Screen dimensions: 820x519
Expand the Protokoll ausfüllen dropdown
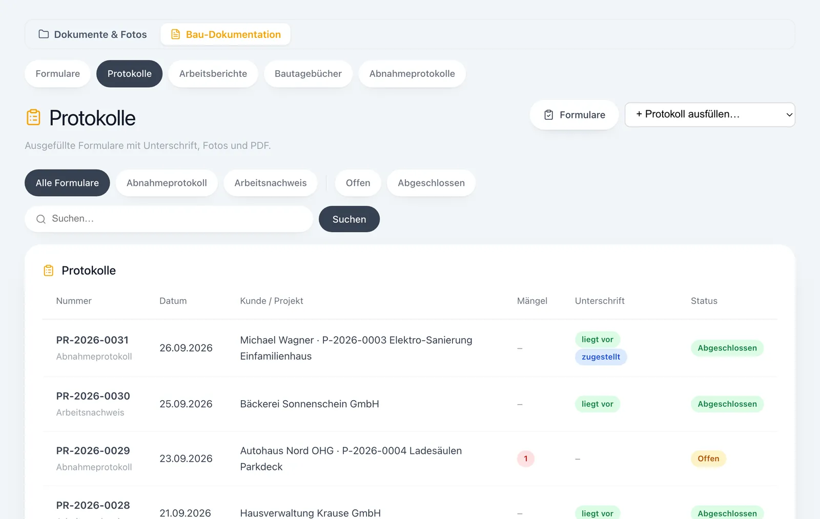coord(710,115)
